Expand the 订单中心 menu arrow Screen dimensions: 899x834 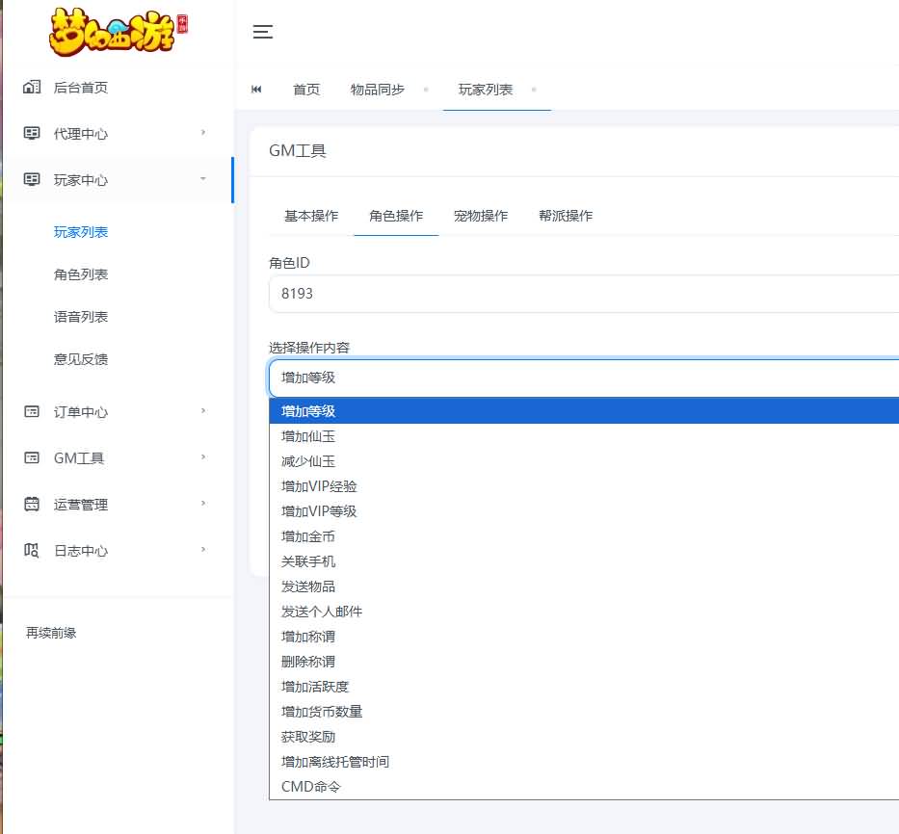pos(203,411)
